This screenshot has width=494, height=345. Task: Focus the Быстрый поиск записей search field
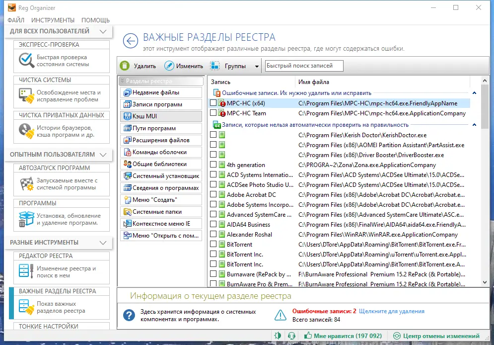pyautogui.click(x=304, y=66)
